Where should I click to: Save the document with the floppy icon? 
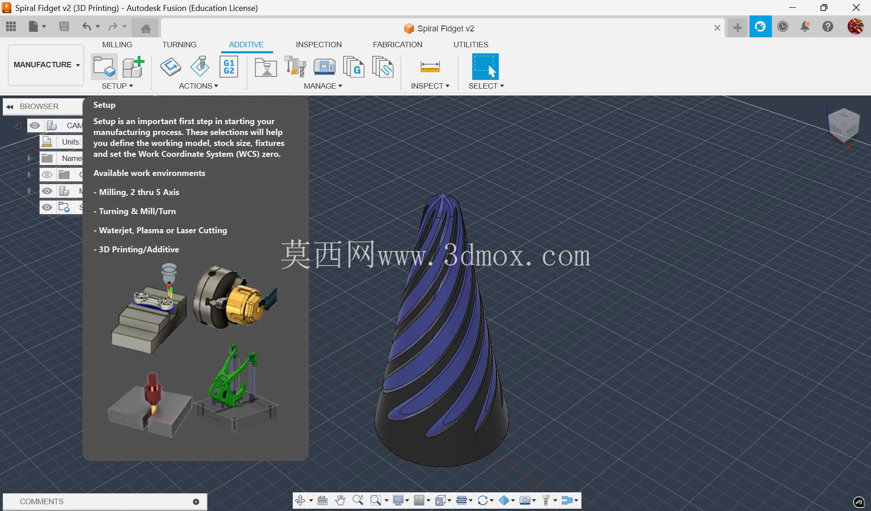64,27
